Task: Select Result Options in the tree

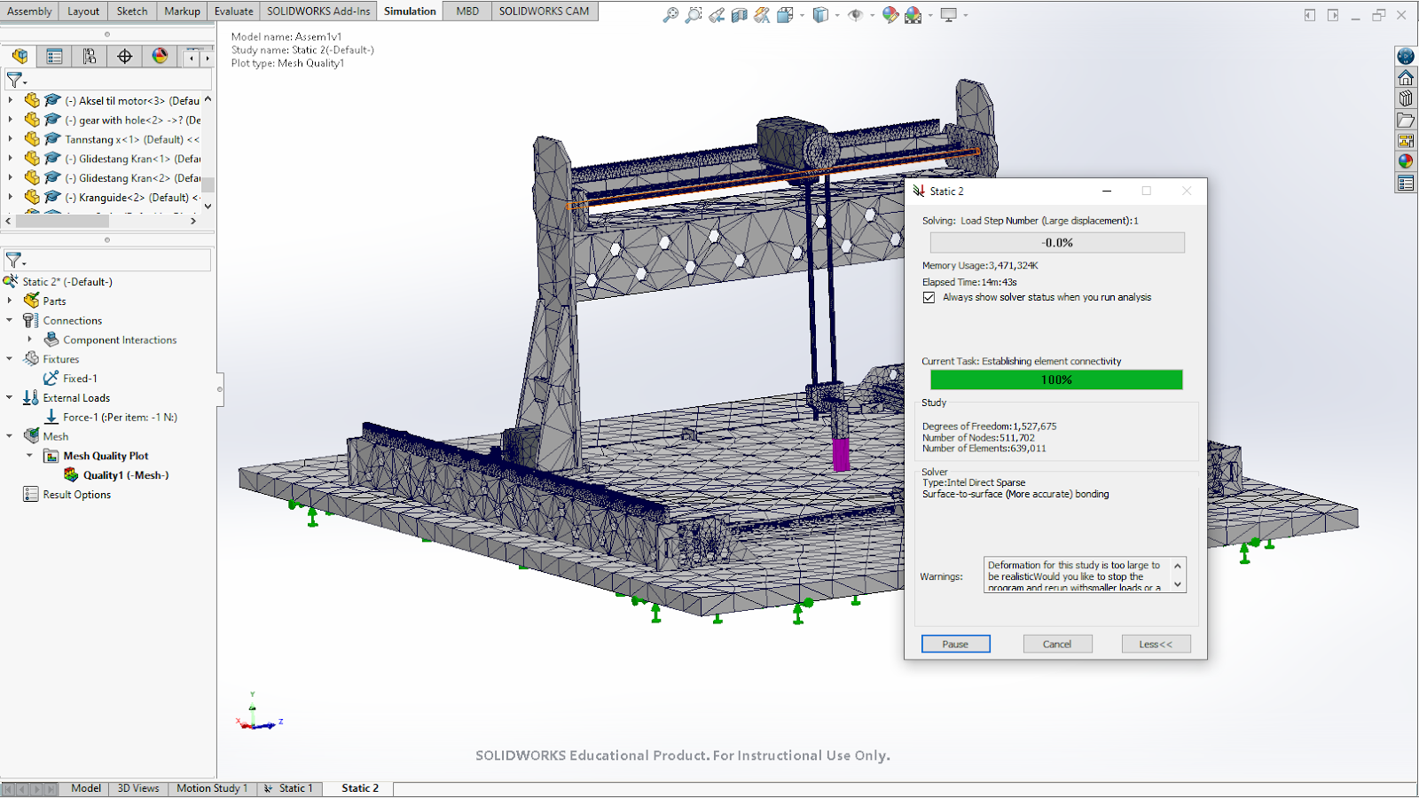Action: (x=77, y=495)
